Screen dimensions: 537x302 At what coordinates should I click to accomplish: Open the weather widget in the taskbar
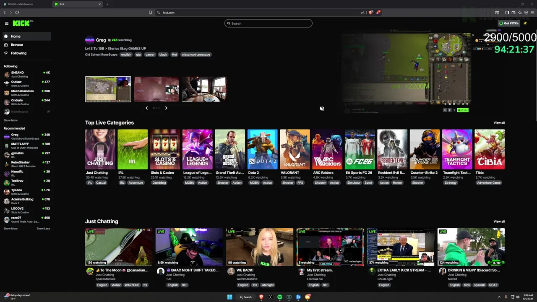click(x=18, y=297)
